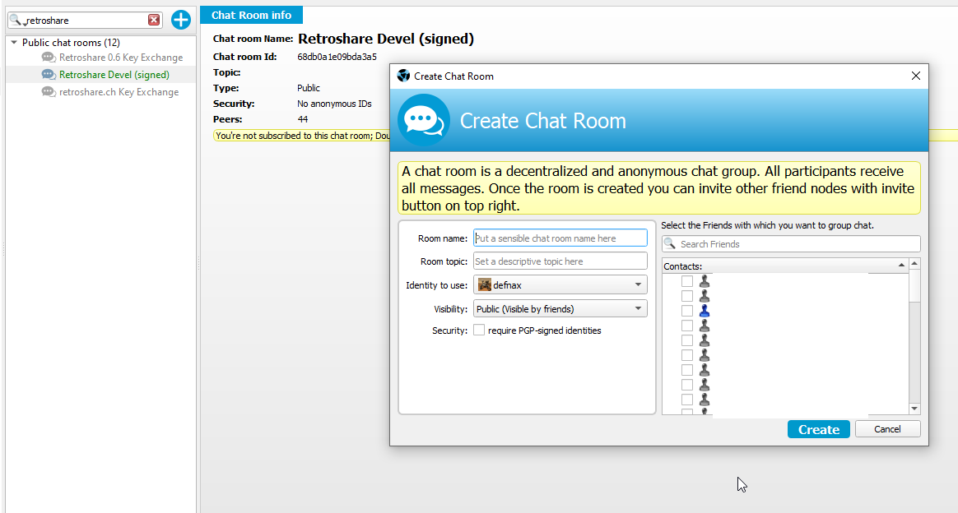This screenshot has height=513, width=958.
Task: Click the Room name input field
Action: [560, 238]
